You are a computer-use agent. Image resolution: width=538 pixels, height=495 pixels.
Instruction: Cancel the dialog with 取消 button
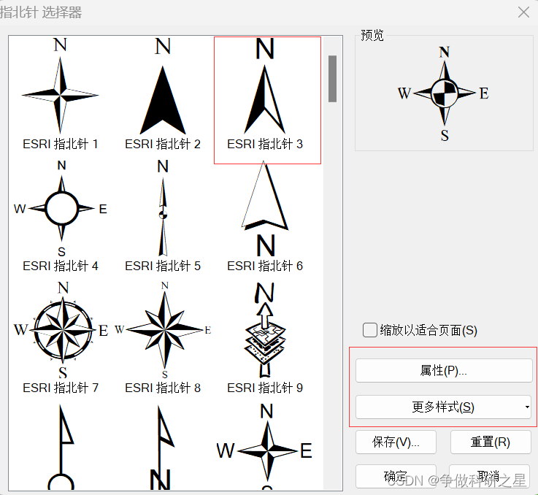point(489,477)
